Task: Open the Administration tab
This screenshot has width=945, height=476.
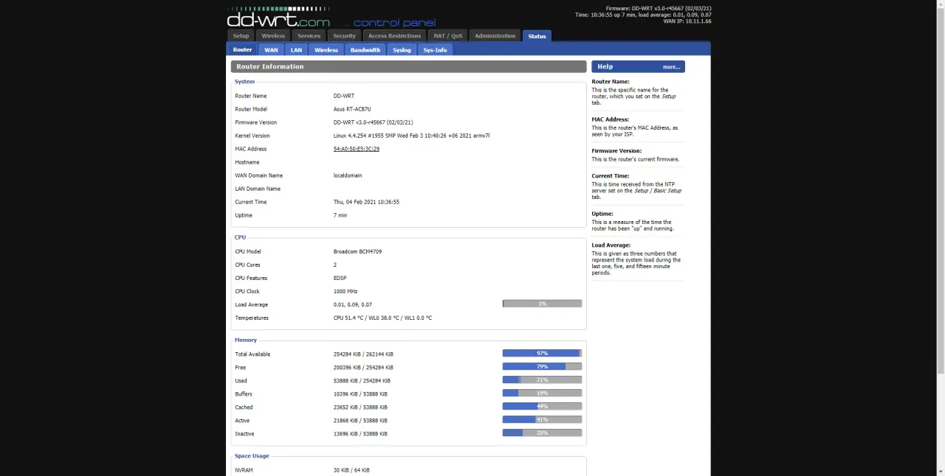Action: pos(495,35)
